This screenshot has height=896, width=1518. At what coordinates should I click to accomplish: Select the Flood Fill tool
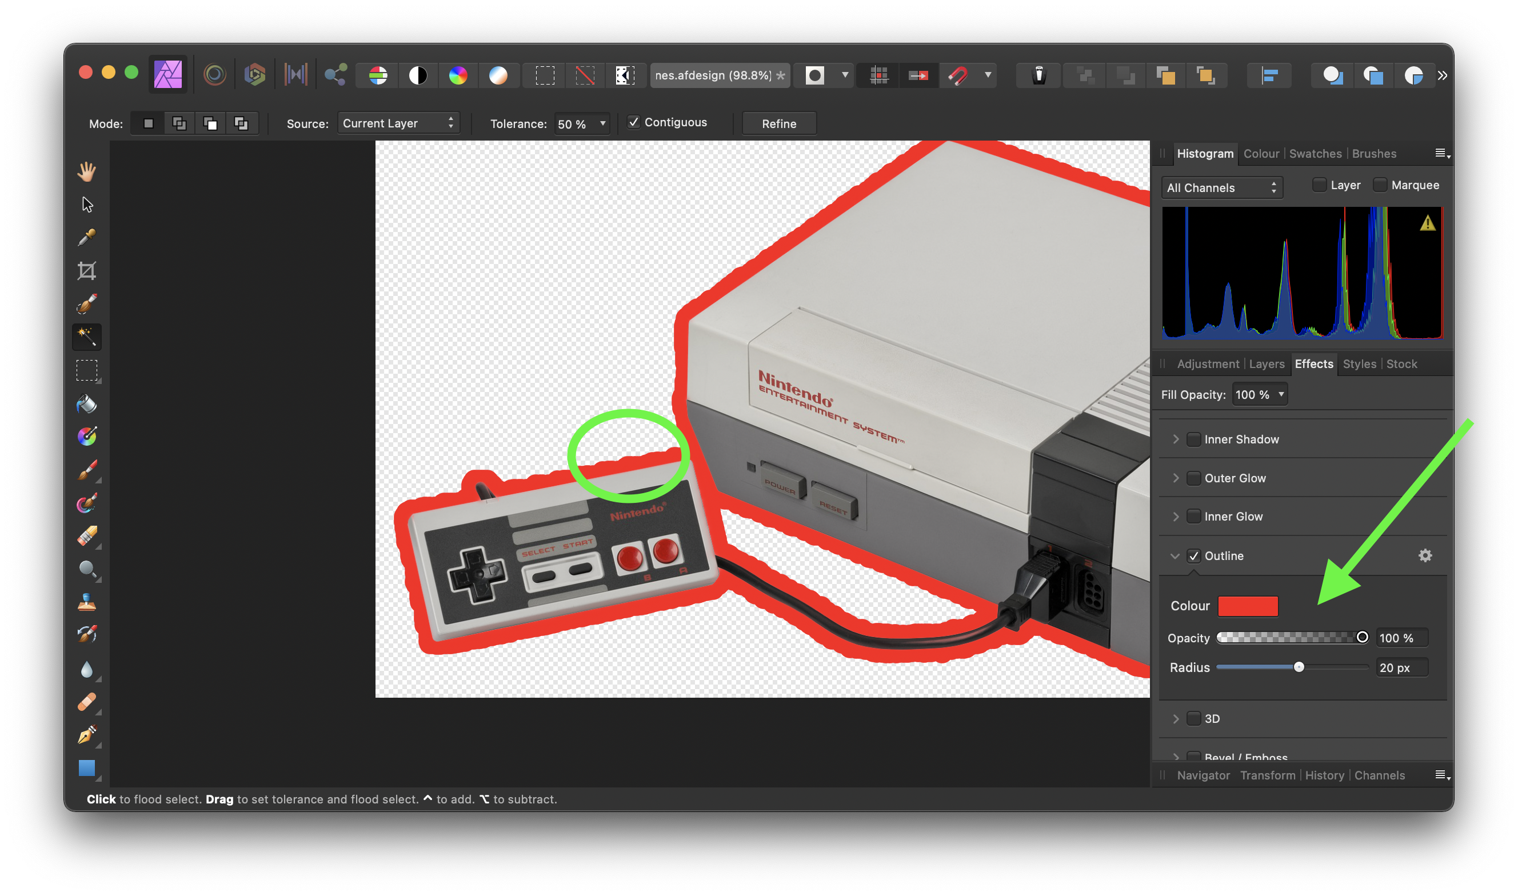86,404
